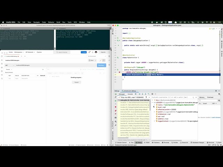Open Evaluate Expression calculator icon
Viewport: 223px width, 167px height.
(x=152, y=94)
